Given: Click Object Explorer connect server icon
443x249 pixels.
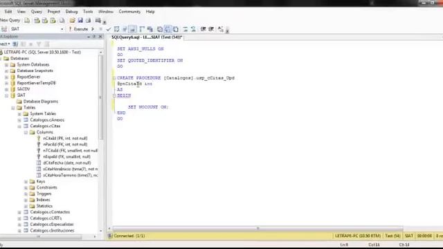Looking at the screenshot, I should pos(15,44).
